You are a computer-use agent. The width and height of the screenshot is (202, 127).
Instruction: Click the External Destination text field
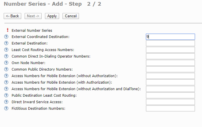pyautogui.click(x=170, y=43)
